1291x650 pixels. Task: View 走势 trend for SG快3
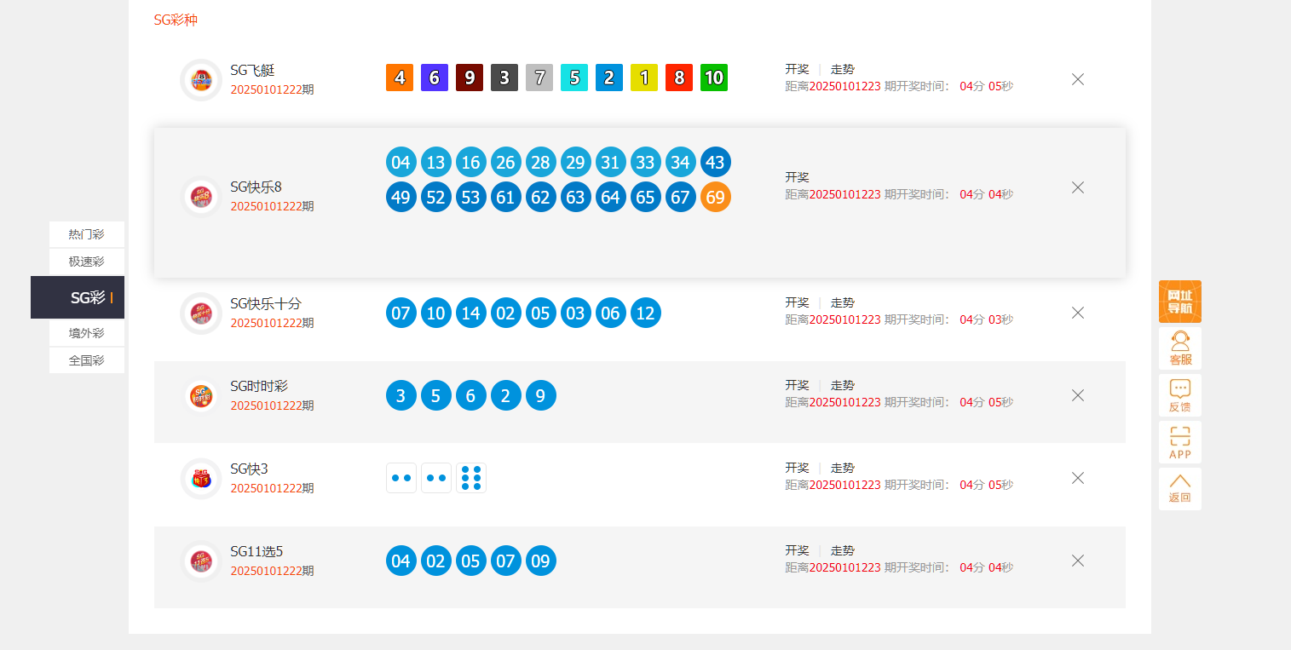pyautogui.click(x=842, y=468)
